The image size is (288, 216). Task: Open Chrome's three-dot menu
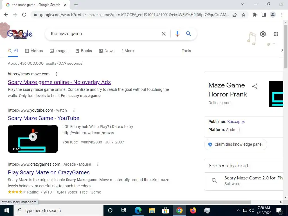[282, 15]
